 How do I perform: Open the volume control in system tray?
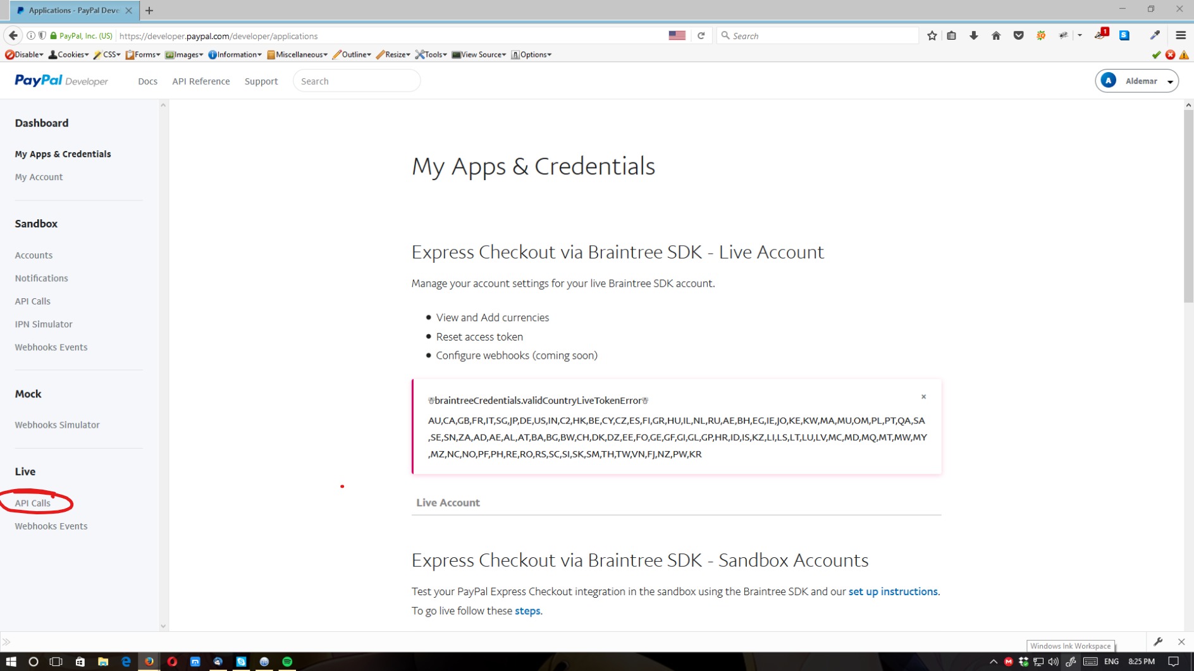pyautogui.click(x=1053, y=662)
